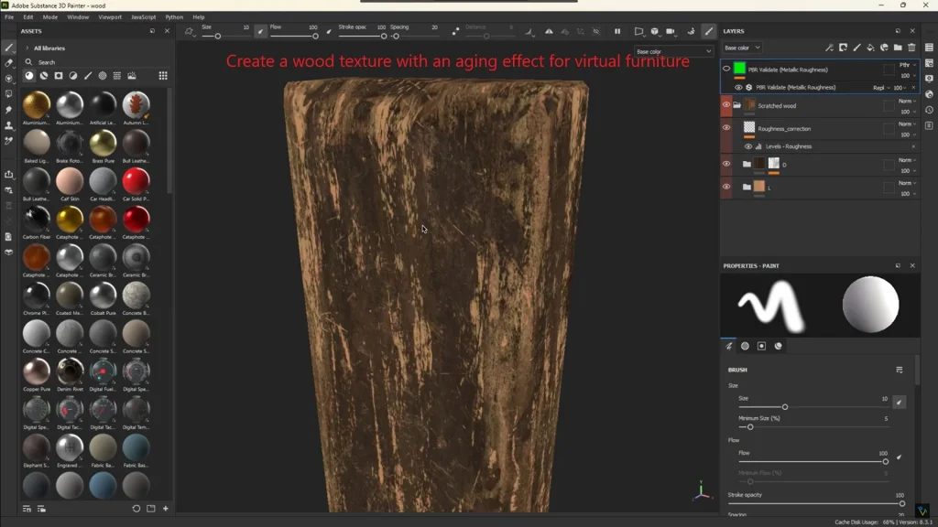Select the Projection tool
Screen dimensions: 938x527
pyautogui.click(x=8, y=79)
